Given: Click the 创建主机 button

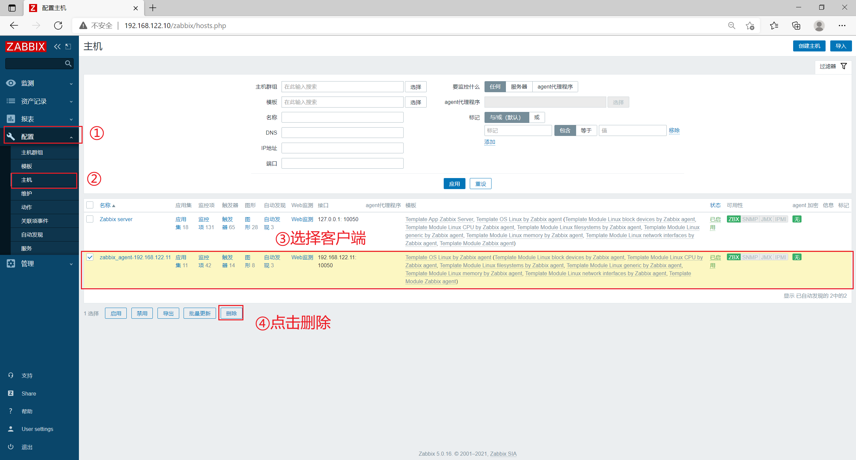Looking at the screenshot, I should click(x=809, y=46).
